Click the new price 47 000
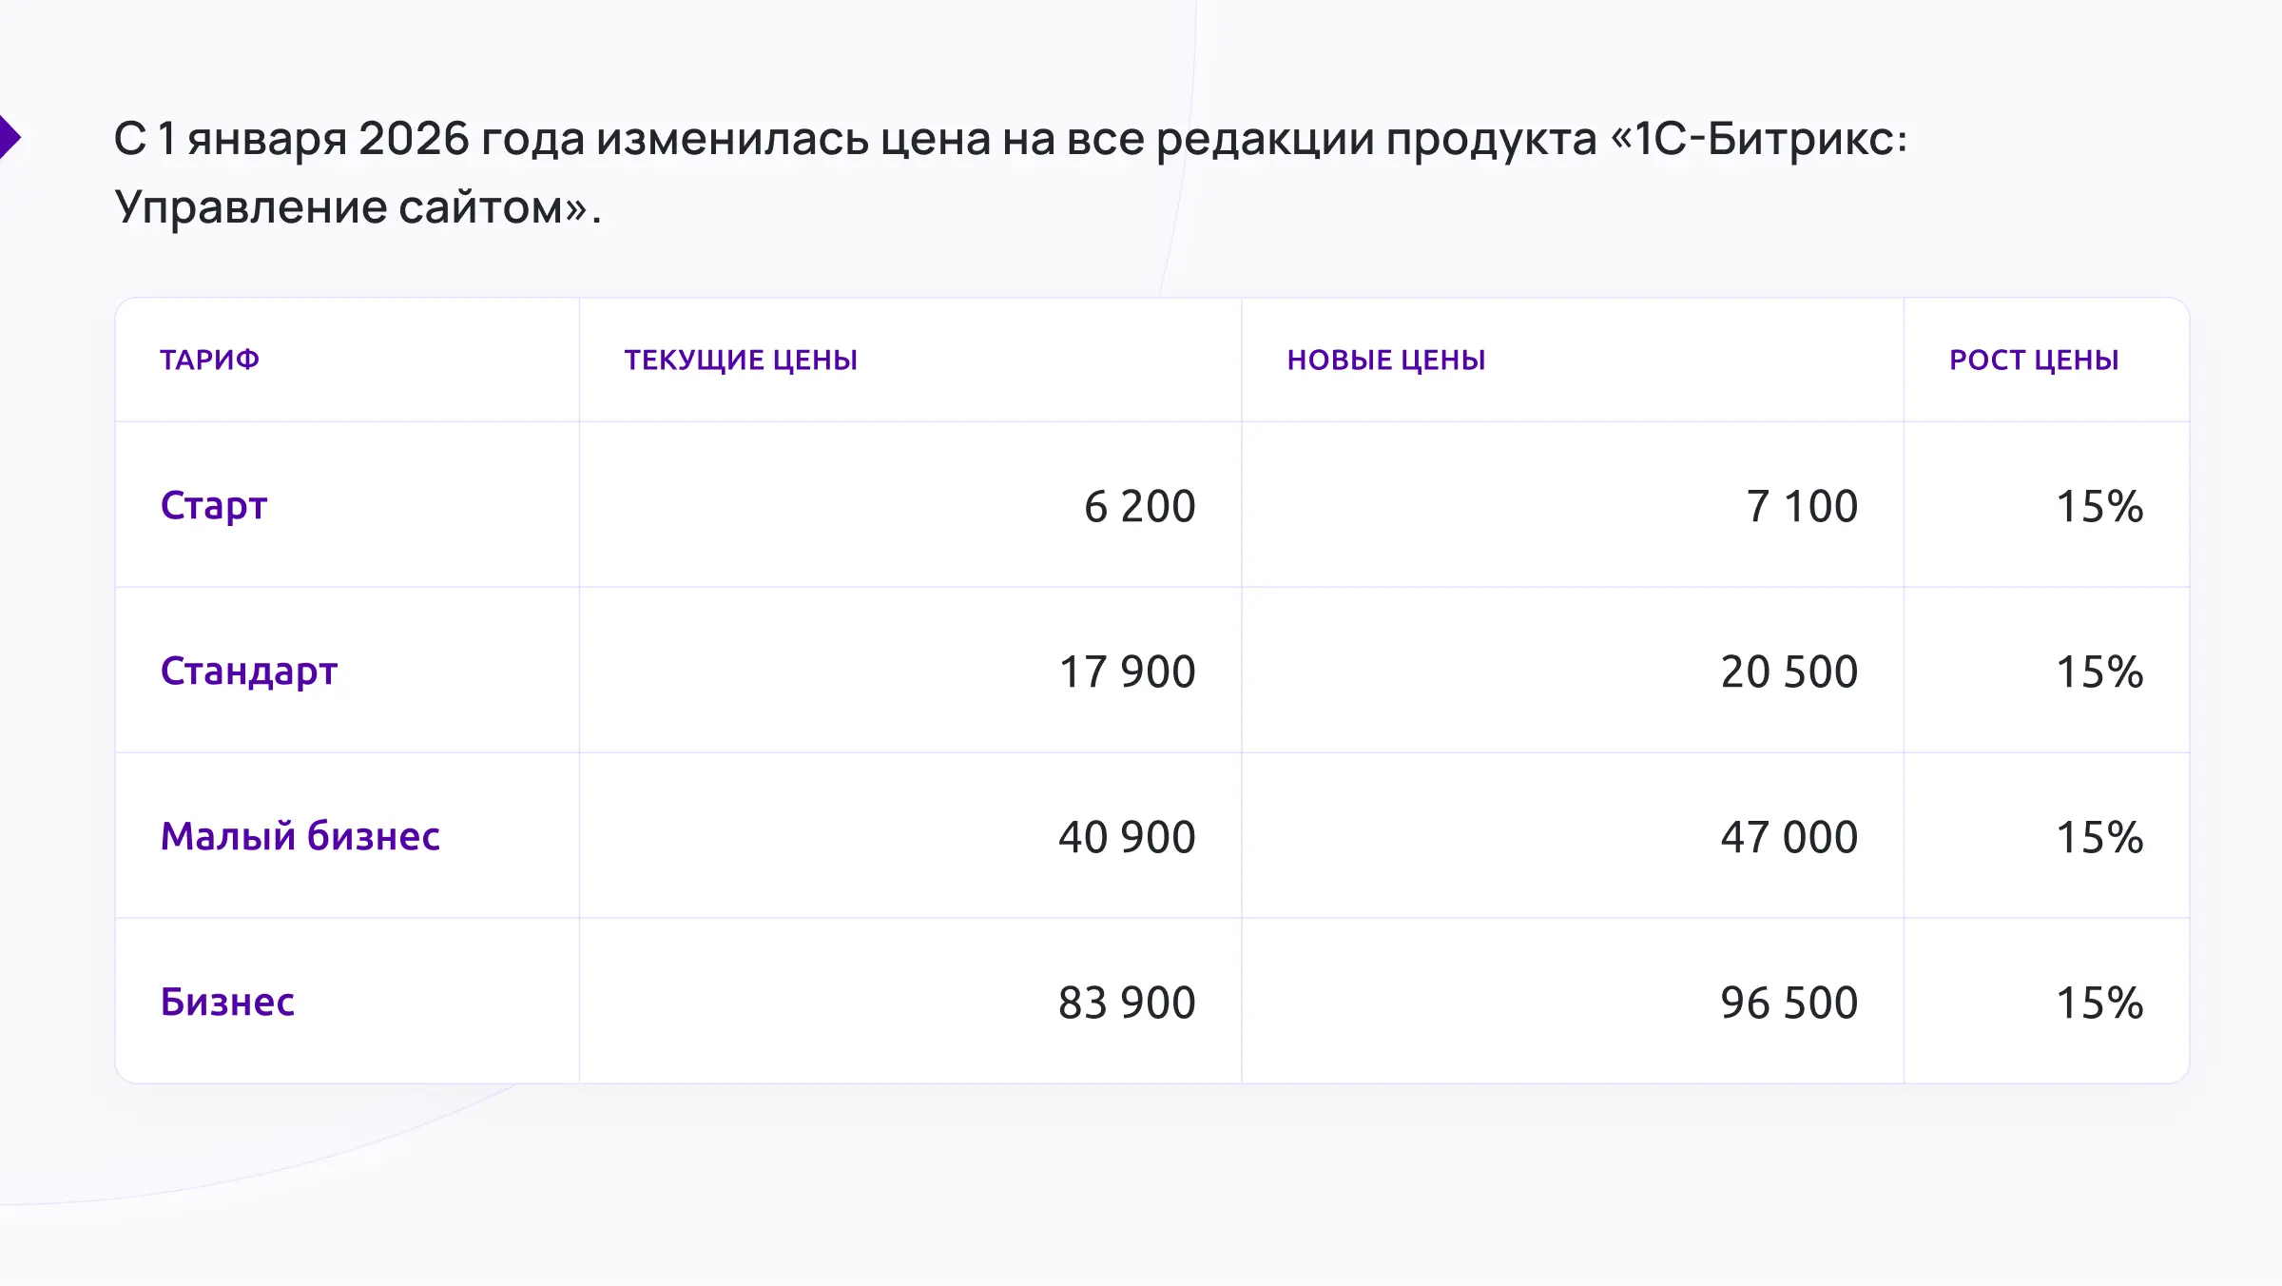 click(x=1789, y=838)
